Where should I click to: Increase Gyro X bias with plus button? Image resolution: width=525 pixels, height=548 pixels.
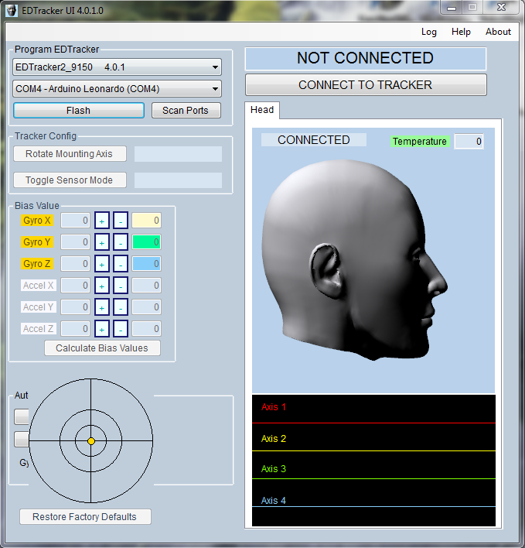pyautogui.click(x=102, y=221)
